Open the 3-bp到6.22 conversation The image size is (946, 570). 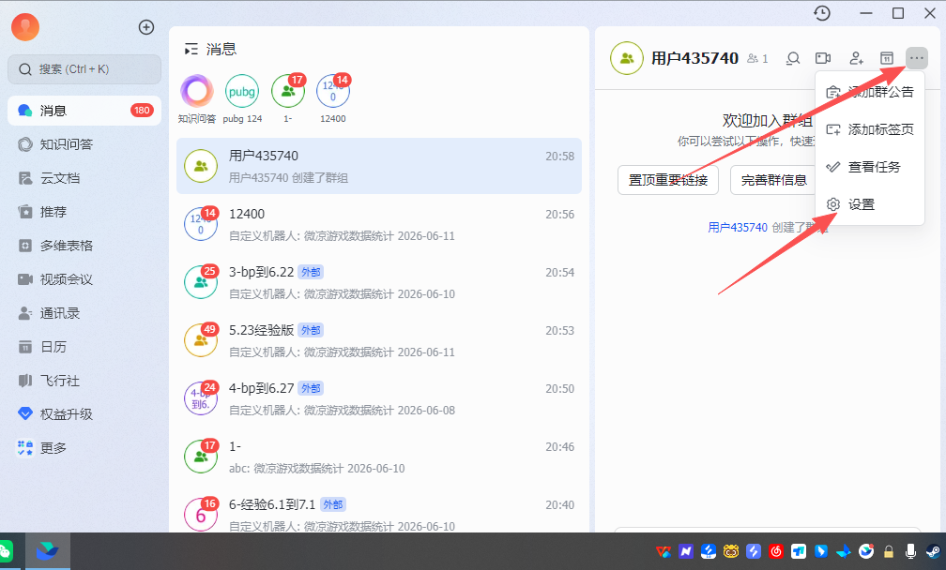[379, 282]
